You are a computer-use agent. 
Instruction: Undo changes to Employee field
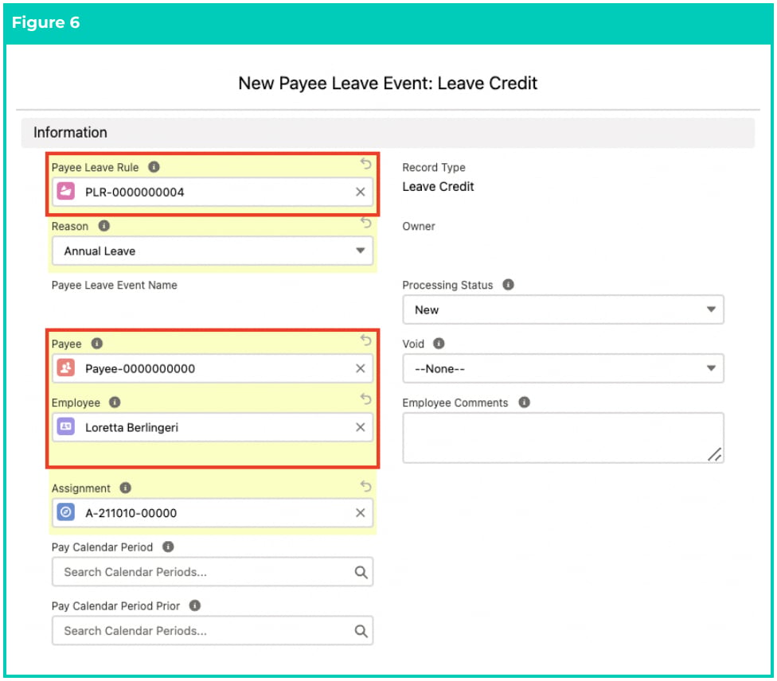click(x=365, y=399)
